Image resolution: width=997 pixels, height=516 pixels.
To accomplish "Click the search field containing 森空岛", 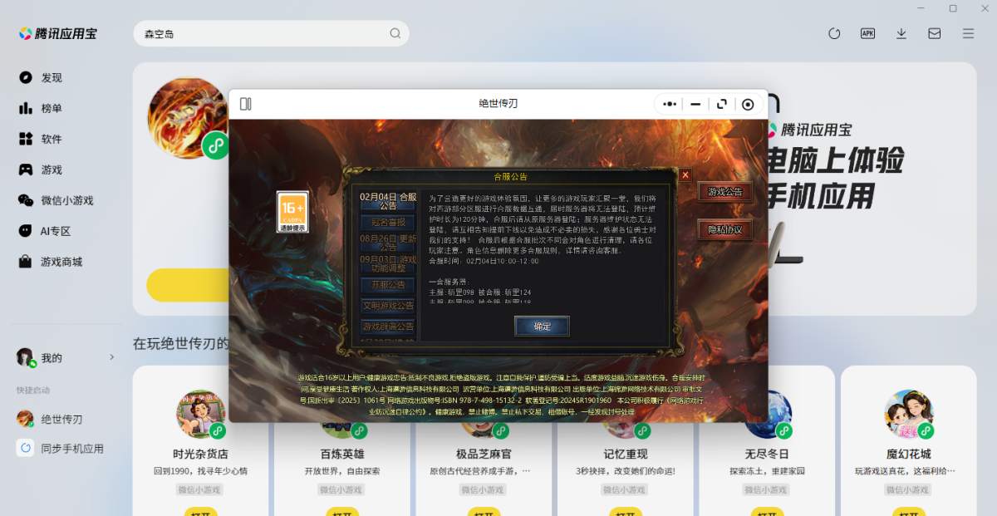I will point(258,34).
